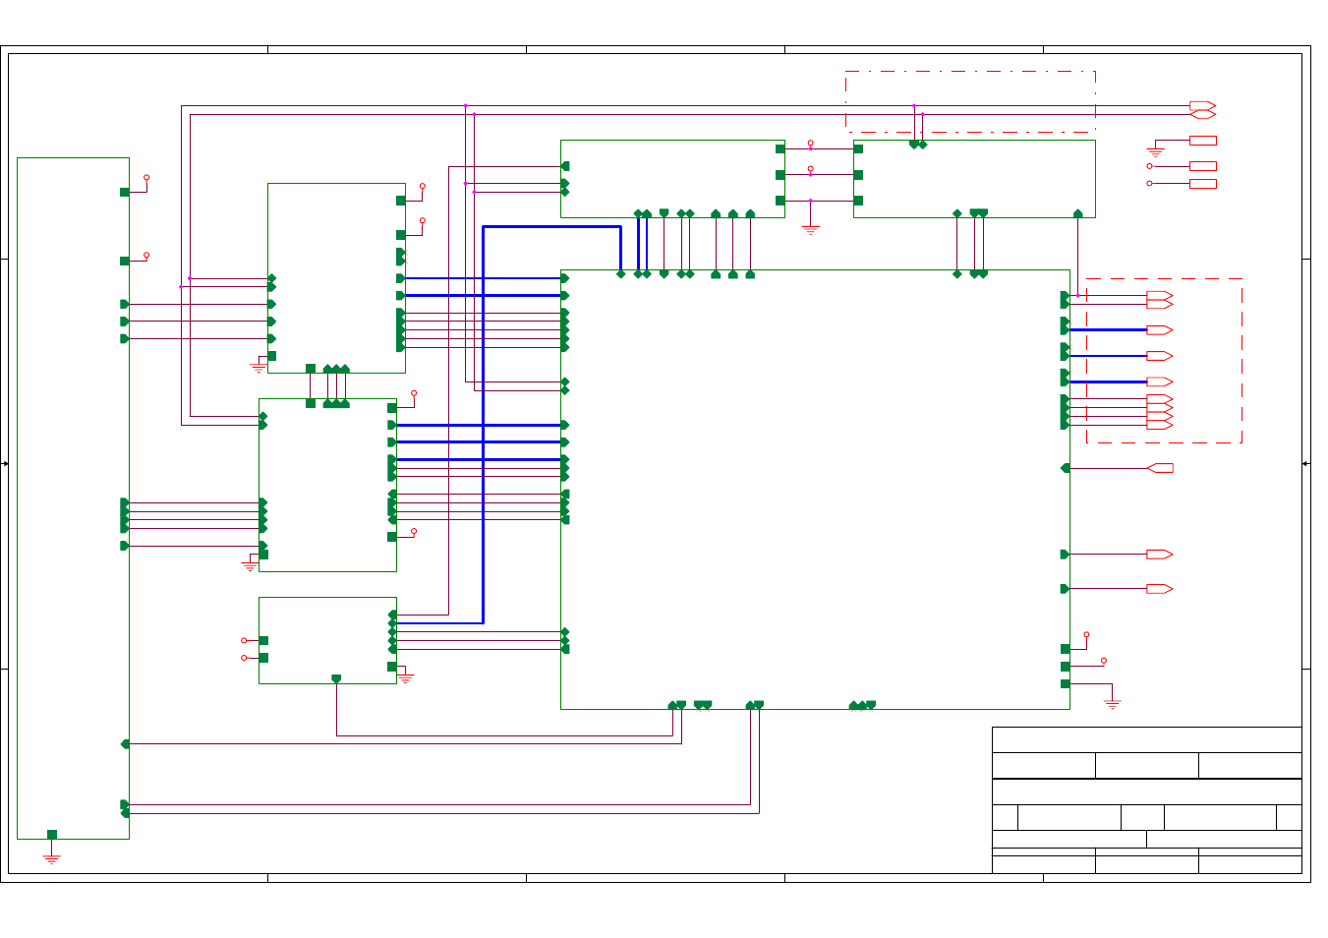Select the small bottom-left sheet block
The width and height of the screenshot is (1328, 938).
[327, 640]
